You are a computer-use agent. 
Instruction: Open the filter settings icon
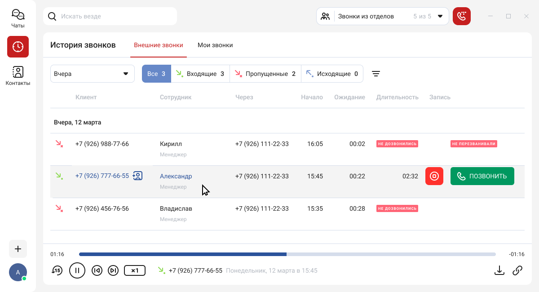(376, 74)
